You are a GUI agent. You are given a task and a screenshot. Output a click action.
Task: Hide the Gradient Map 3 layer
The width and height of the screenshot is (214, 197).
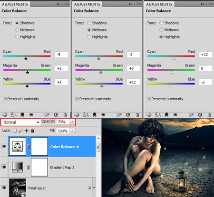[4, 167]
